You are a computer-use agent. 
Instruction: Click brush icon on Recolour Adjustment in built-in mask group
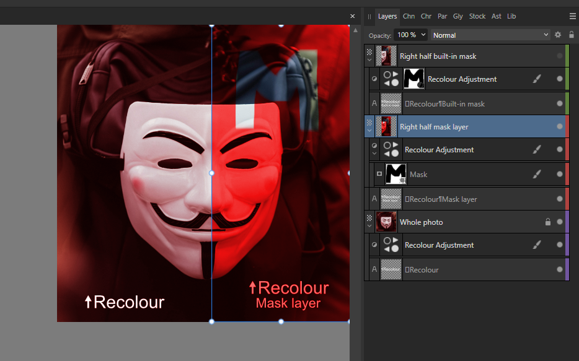click(537, 79)
